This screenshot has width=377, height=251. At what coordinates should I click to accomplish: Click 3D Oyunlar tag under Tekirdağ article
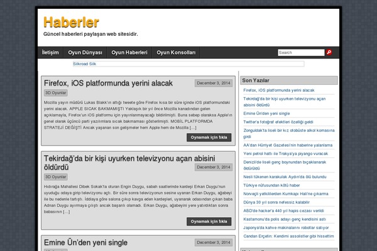click(56, 177)
